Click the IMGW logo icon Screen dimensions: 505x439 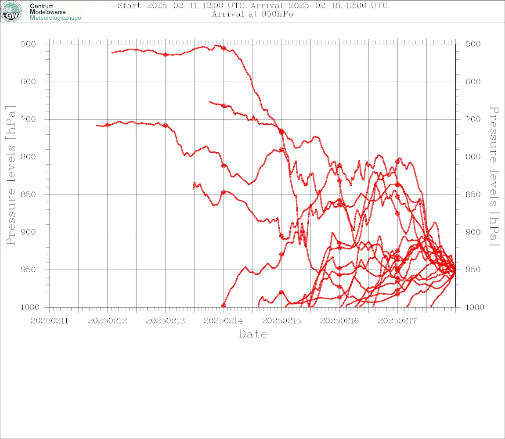(11, 11)
